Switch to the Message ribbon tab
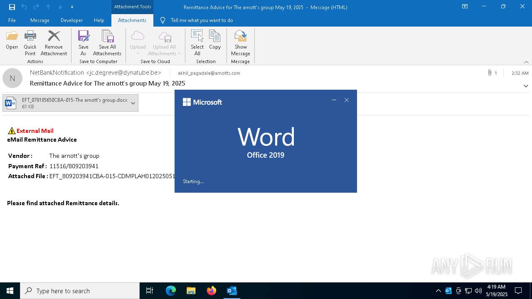 pyautogui.click(x=40, y=20)
